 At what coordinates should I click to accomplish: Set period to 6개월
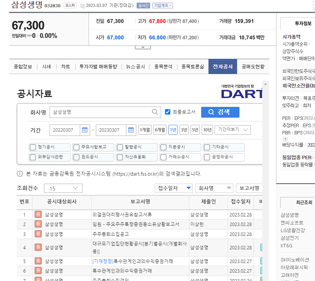pos(160,130)
